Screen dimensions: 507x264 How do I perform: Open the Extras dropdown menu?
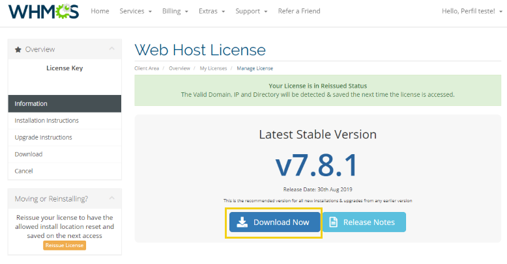(x=212, y=11)
